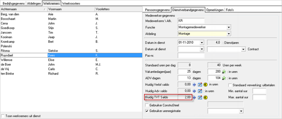Switch to Afdelingen tab
The image size is (282, 119).
[x=34, y=3]
